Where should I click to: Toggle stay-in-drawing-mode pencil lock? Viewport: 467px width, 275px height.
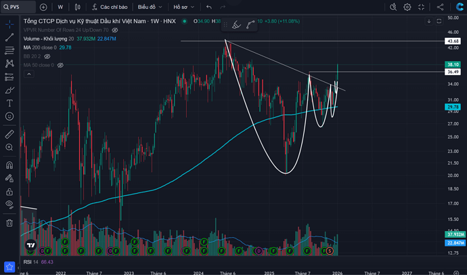point(9,178)
